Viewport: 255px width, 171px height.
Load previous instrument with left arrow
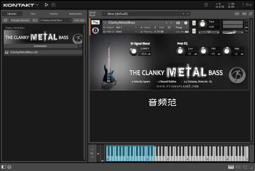(166, 23)
